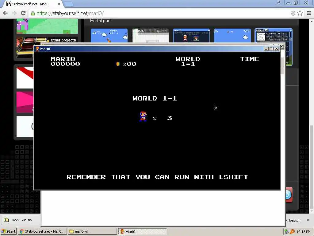This screenshot has height=236, width=314.
Task: Click the TIME label in game HUD
Action: point(250,59)
